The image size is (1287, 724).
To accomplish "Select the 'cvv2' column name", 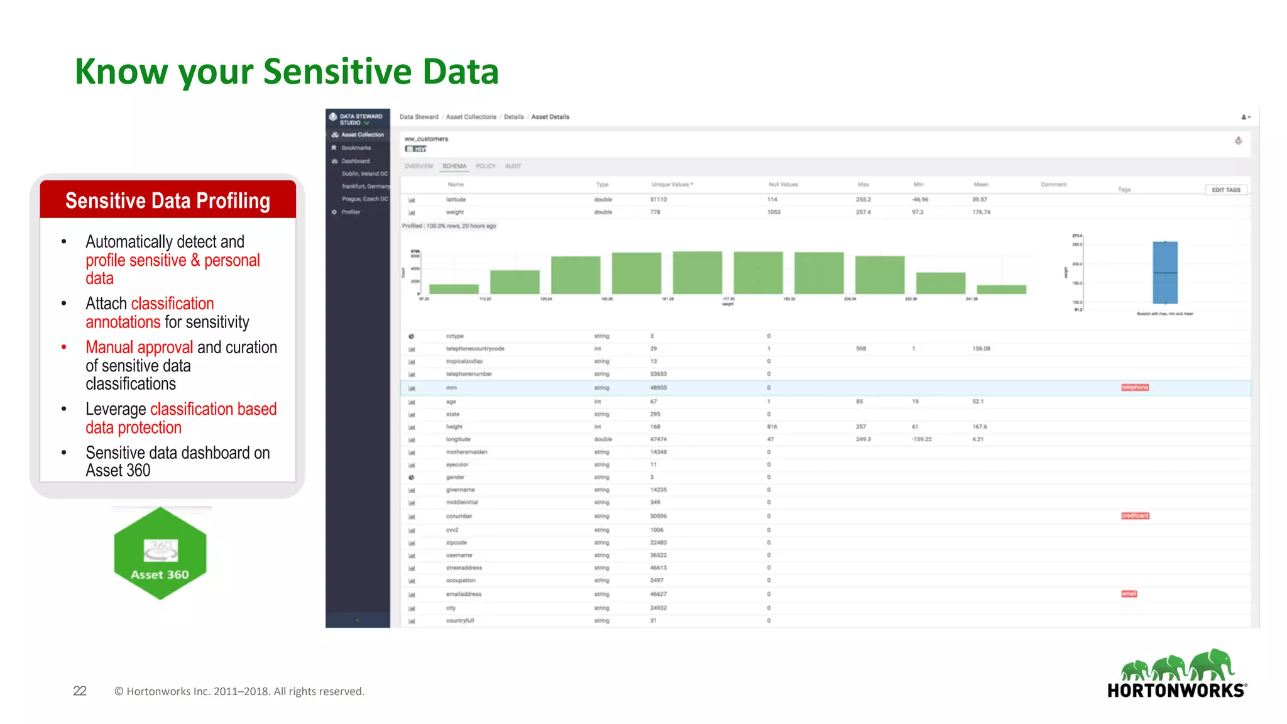I will [x=452, y=530].
